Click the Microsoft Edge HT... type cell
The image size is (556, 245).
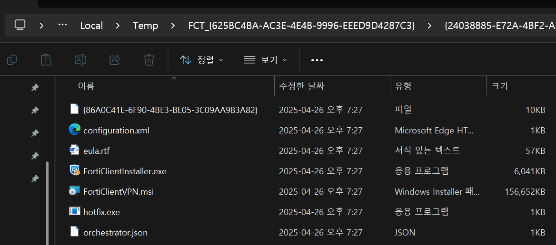pyautogui.click(x=434, y=131)
